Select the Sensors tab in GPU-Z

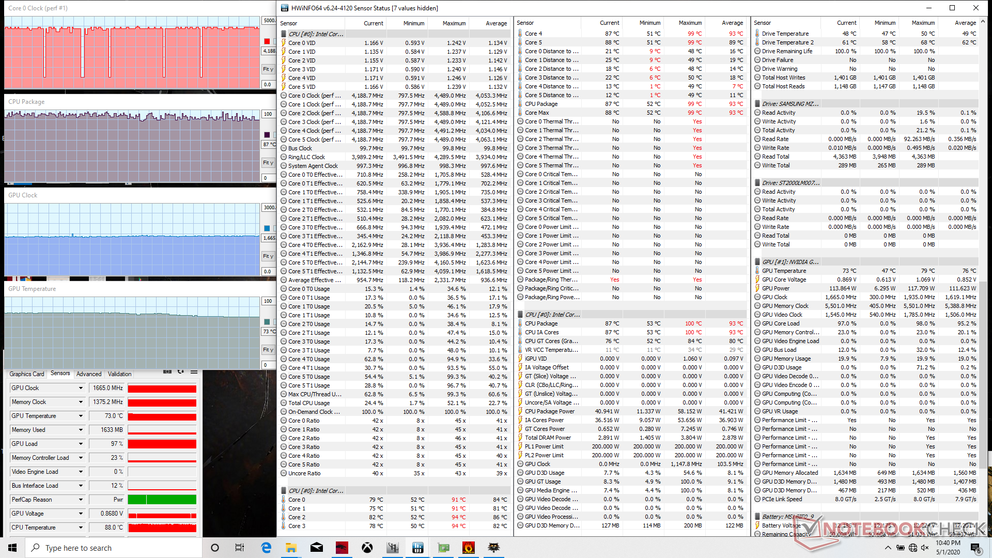tap(60, 374)
